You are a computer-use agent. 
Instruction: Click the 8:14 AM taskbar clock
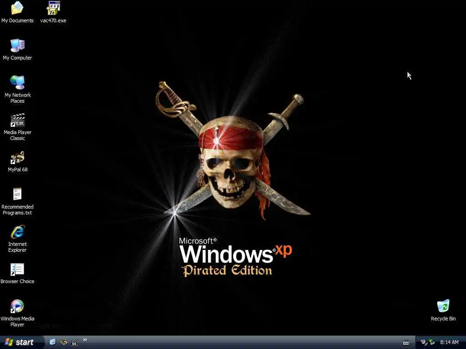click(449, 343)
